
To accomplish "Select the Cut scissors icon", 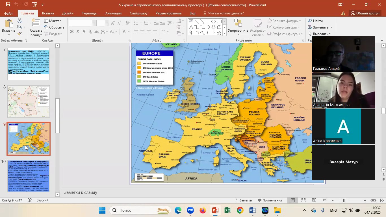I will (x=19, y=21).
